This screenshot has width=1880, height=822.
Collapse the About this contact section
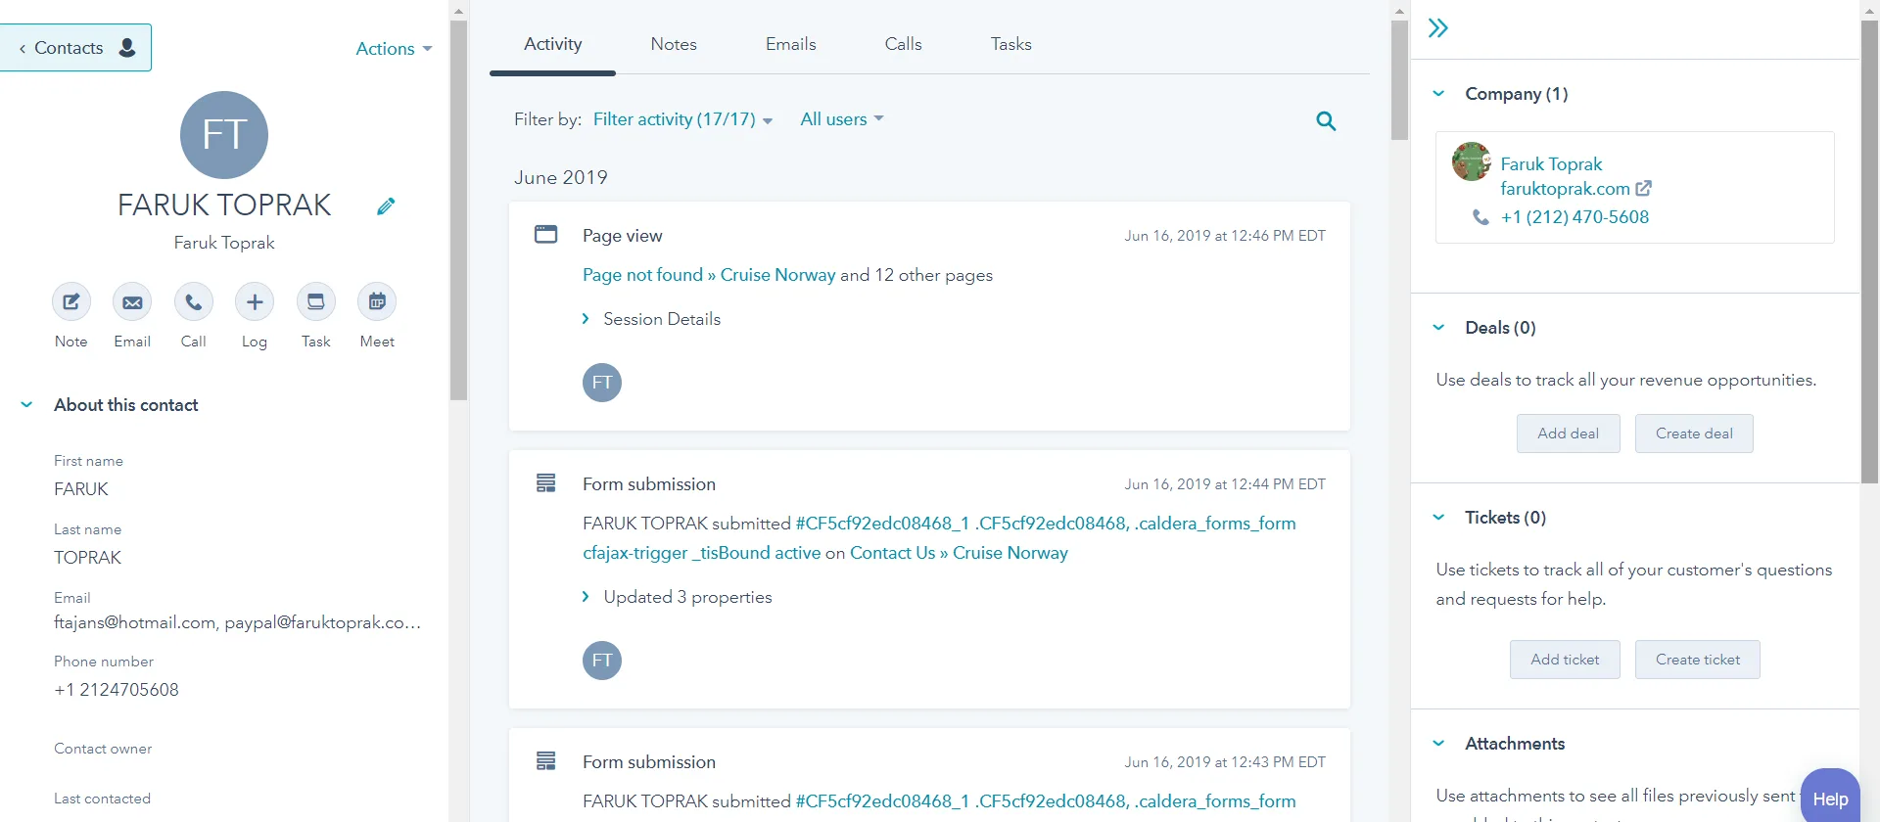coord(27,405)
